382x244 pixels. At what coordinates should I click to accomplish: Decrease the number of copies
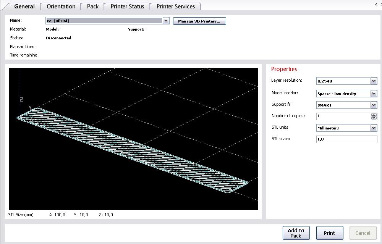click(374, 118)
